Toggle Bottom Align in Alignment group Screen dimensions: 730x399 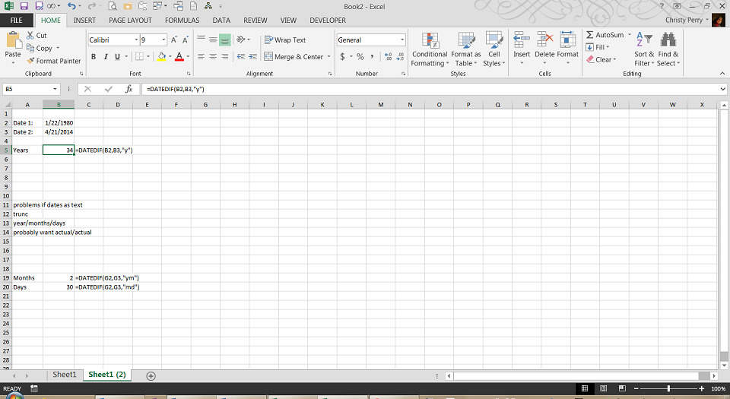tap(224, 40)
